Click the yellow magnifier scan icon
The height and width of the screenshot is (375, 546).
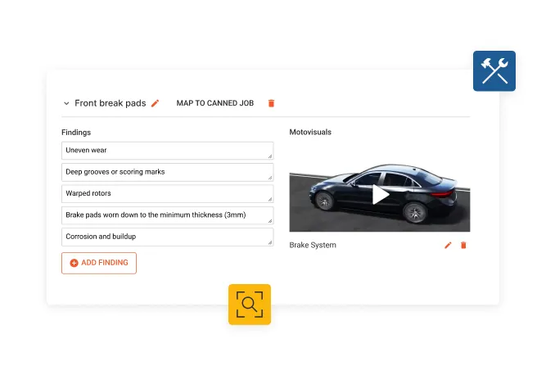point(250,305)
